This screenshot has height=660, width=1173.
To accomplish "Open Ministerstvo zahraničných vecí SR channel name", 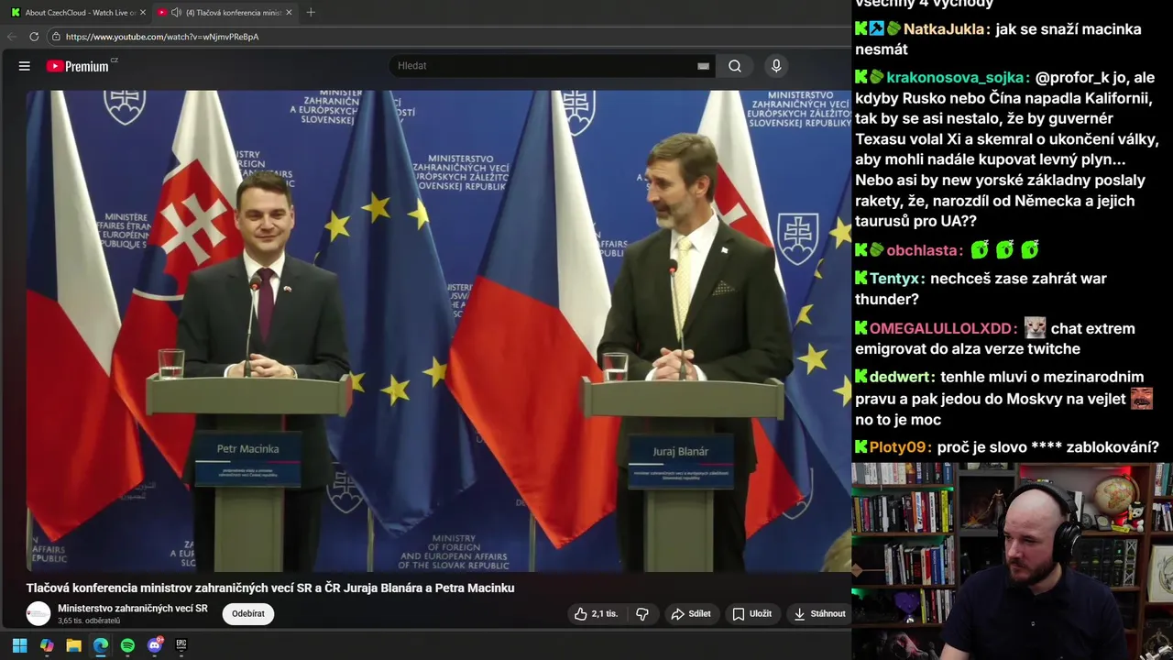I will (133, 609).
